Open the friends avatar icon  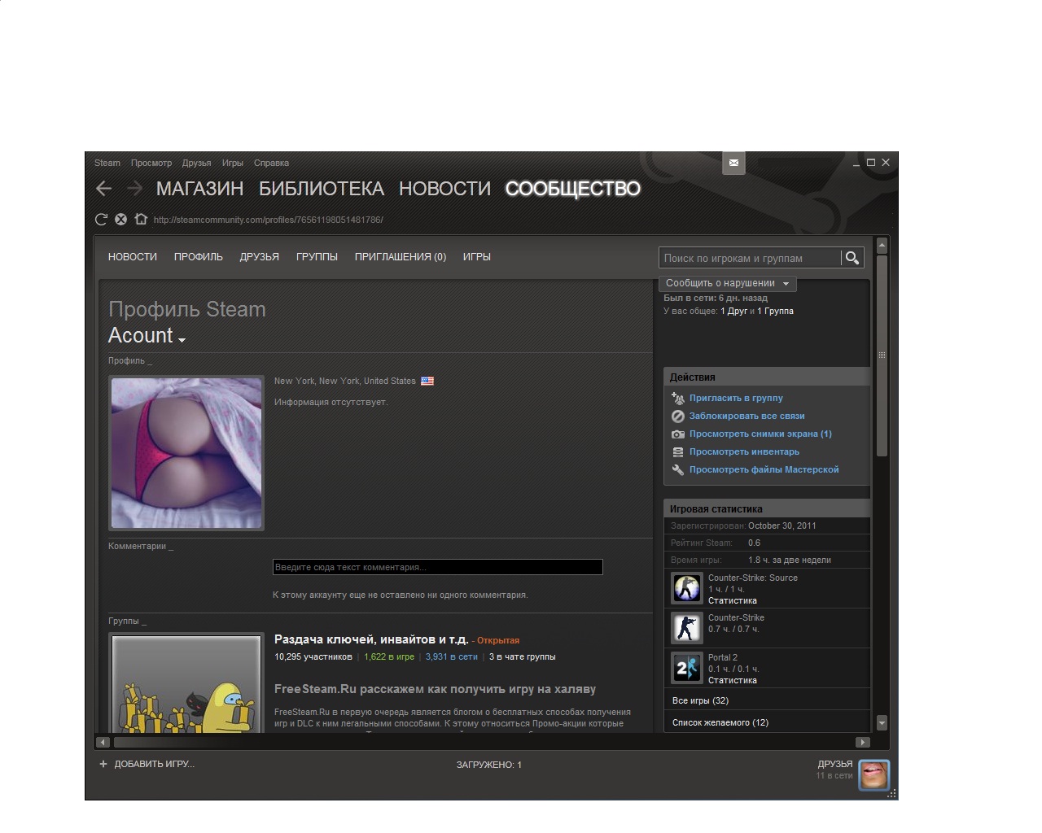[x=874, y=775]
